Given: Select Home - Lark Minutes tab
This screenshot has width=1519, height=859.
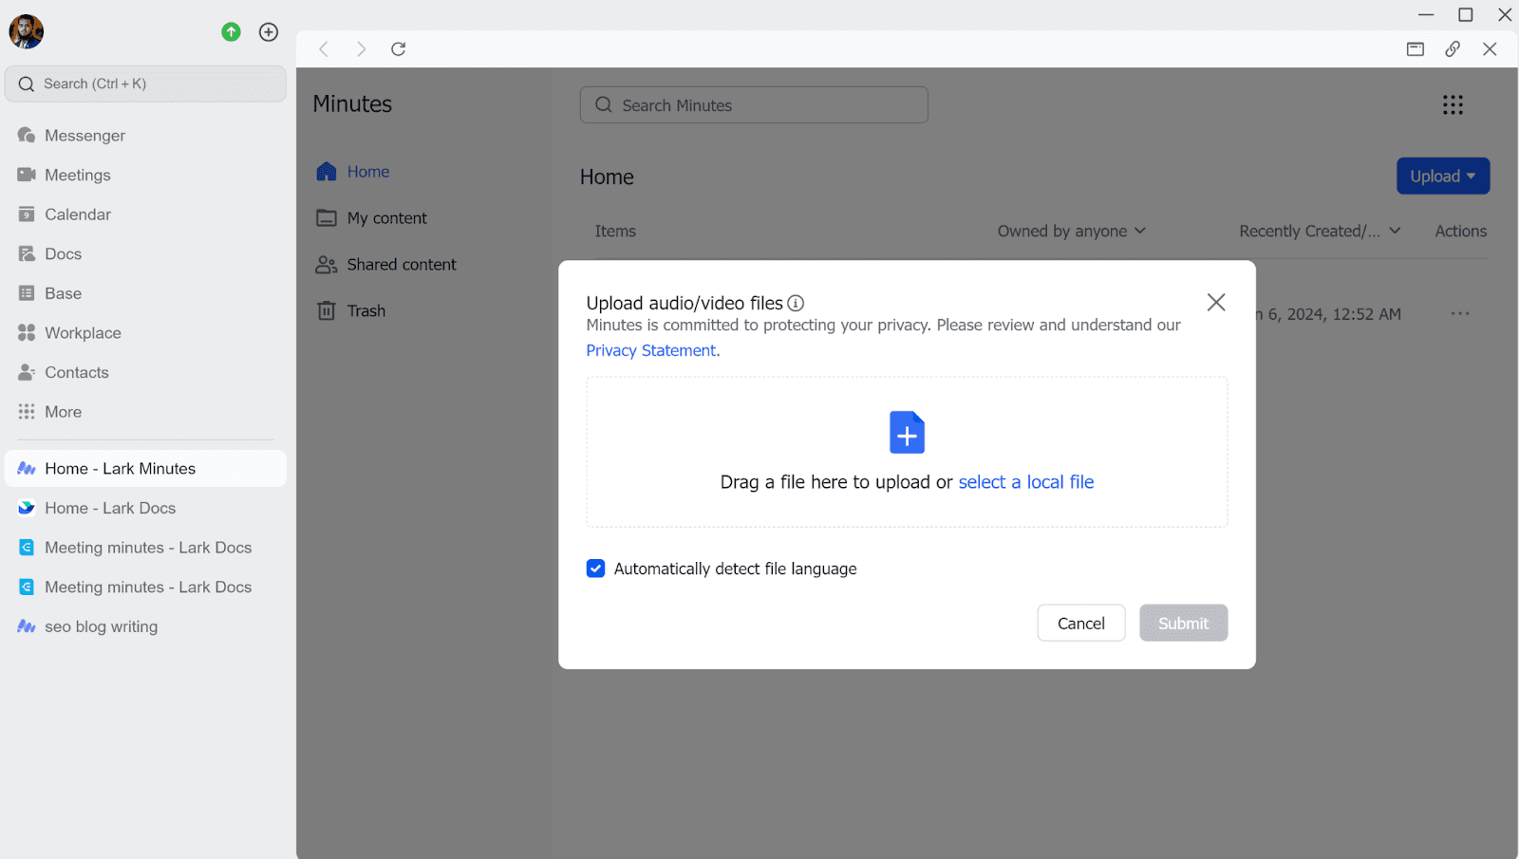Looking at the screenshot, I should (x=145, y=469).
